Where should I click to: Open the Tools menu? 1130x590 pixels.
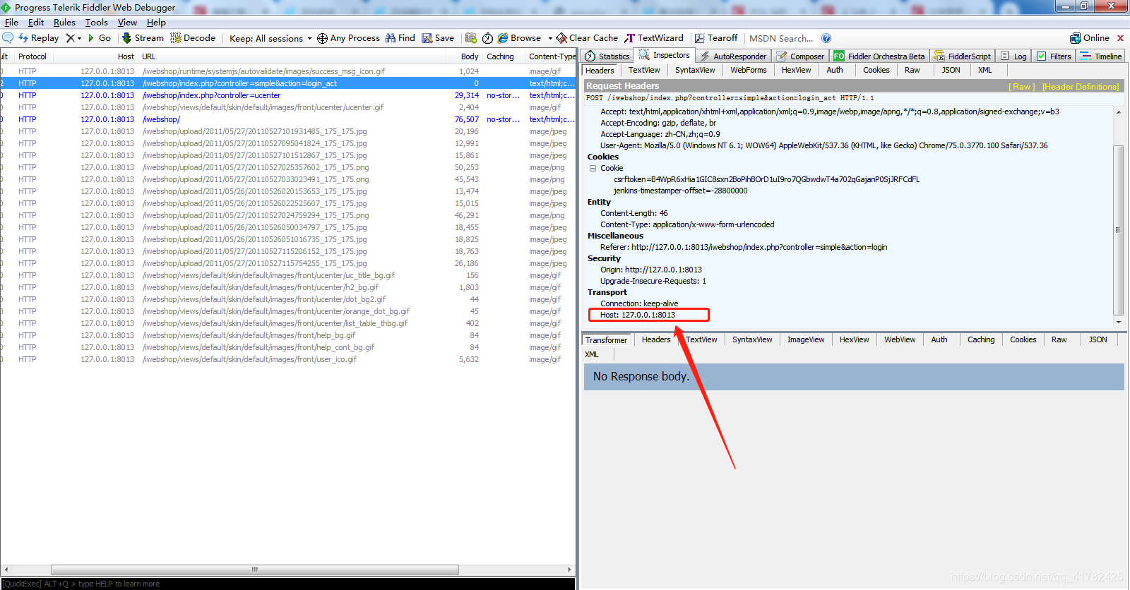96,23
